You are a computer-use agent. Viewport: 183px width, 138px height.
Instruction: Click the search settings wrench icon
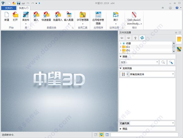[171, 62]
